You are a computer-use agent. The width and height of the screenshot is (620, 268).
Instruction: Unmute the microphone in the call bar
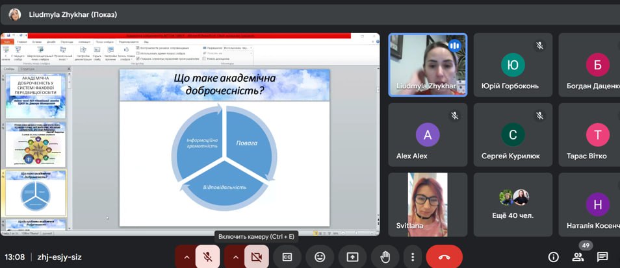pos(207,258)
